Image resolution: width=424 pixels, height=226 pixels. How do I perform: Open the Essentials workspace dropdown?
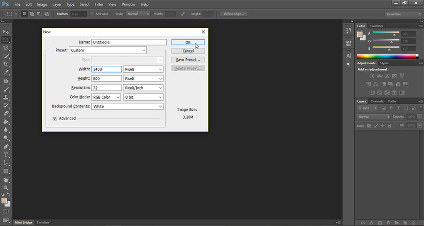click(403, 14)
